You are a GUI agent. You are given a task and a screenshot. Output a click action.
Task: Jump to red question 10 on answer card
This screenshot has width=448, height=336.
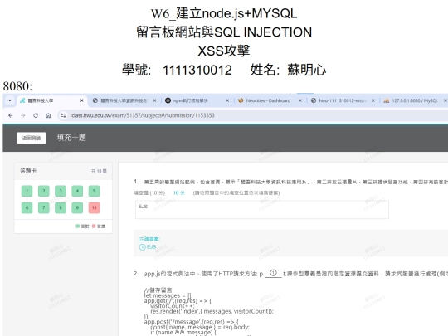pos(94,207)
